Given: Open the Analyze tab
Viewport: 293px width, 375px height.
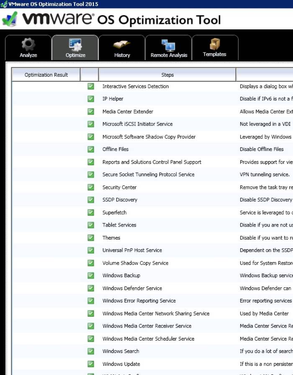Looking at the screenshot, I should pyautogui.click(x=28, y=47).
